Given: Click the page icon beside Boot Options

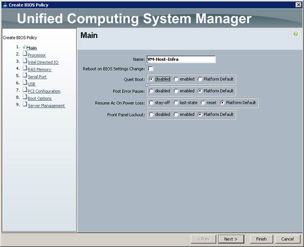Looking at the screenshot, I should 25,97.
